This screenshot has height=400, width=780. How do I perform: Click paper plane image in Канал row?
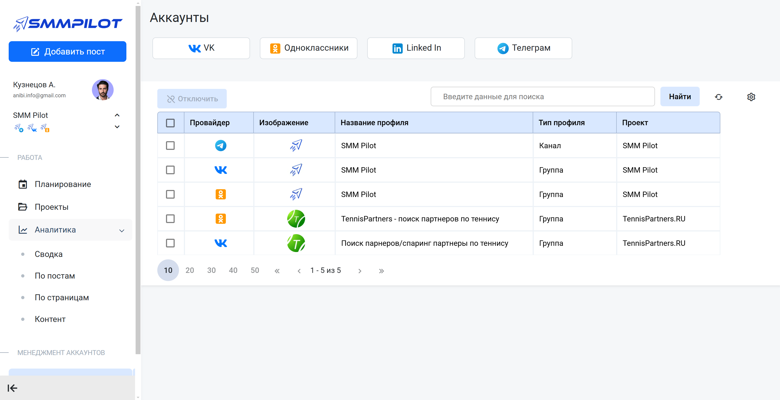(x=296, y=146)
